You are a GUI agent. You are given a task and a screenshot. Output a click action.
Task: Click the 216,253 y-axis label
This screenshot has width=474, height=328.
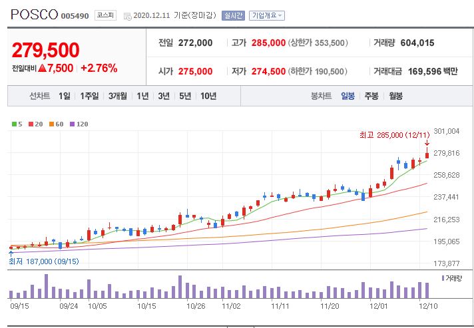[x=447, y=220]
